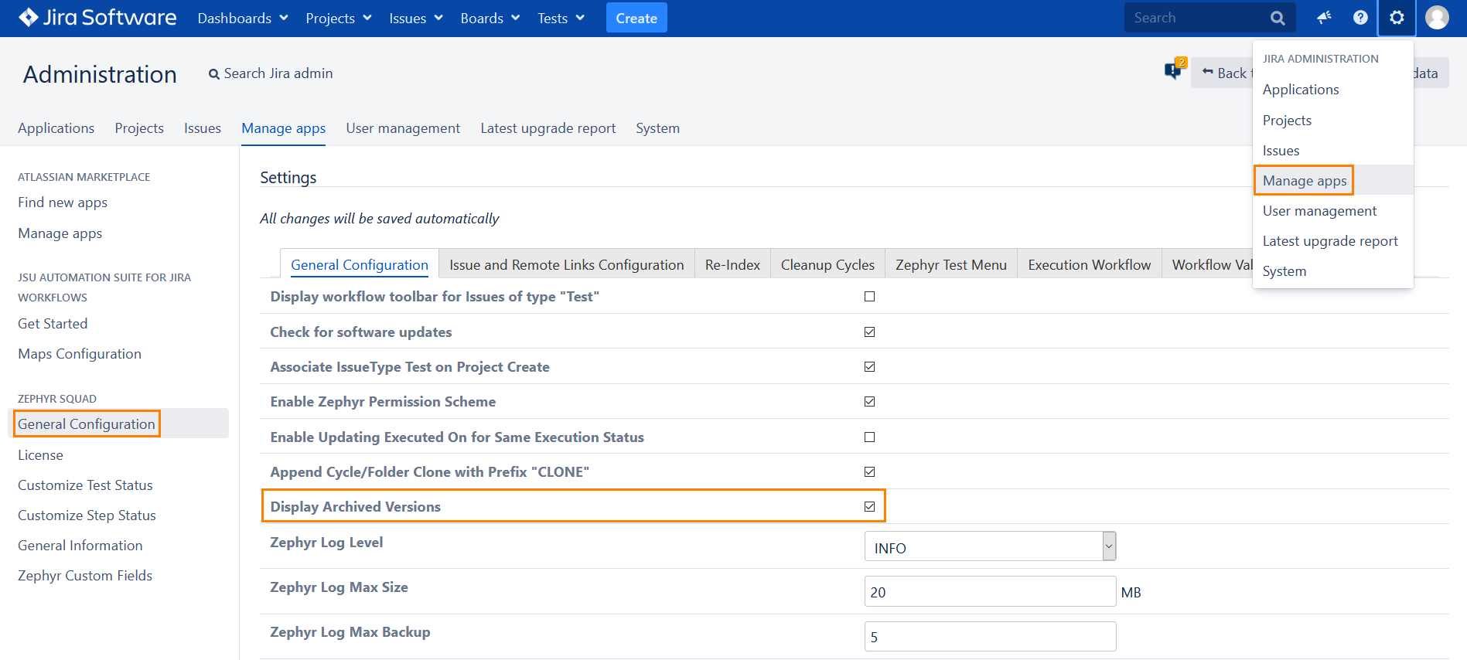This screenshot has height=660, width=1467.
Task: Expand the Issues menu in top bar
Action: point(416,18)
